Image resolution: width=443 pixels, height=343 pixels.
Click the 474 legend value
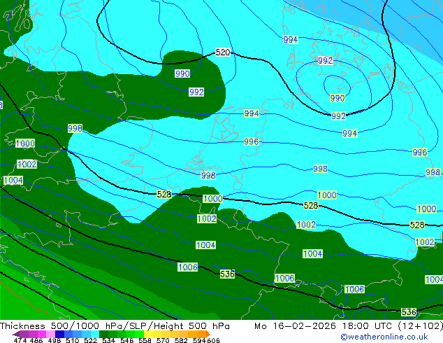coord(20,340)
